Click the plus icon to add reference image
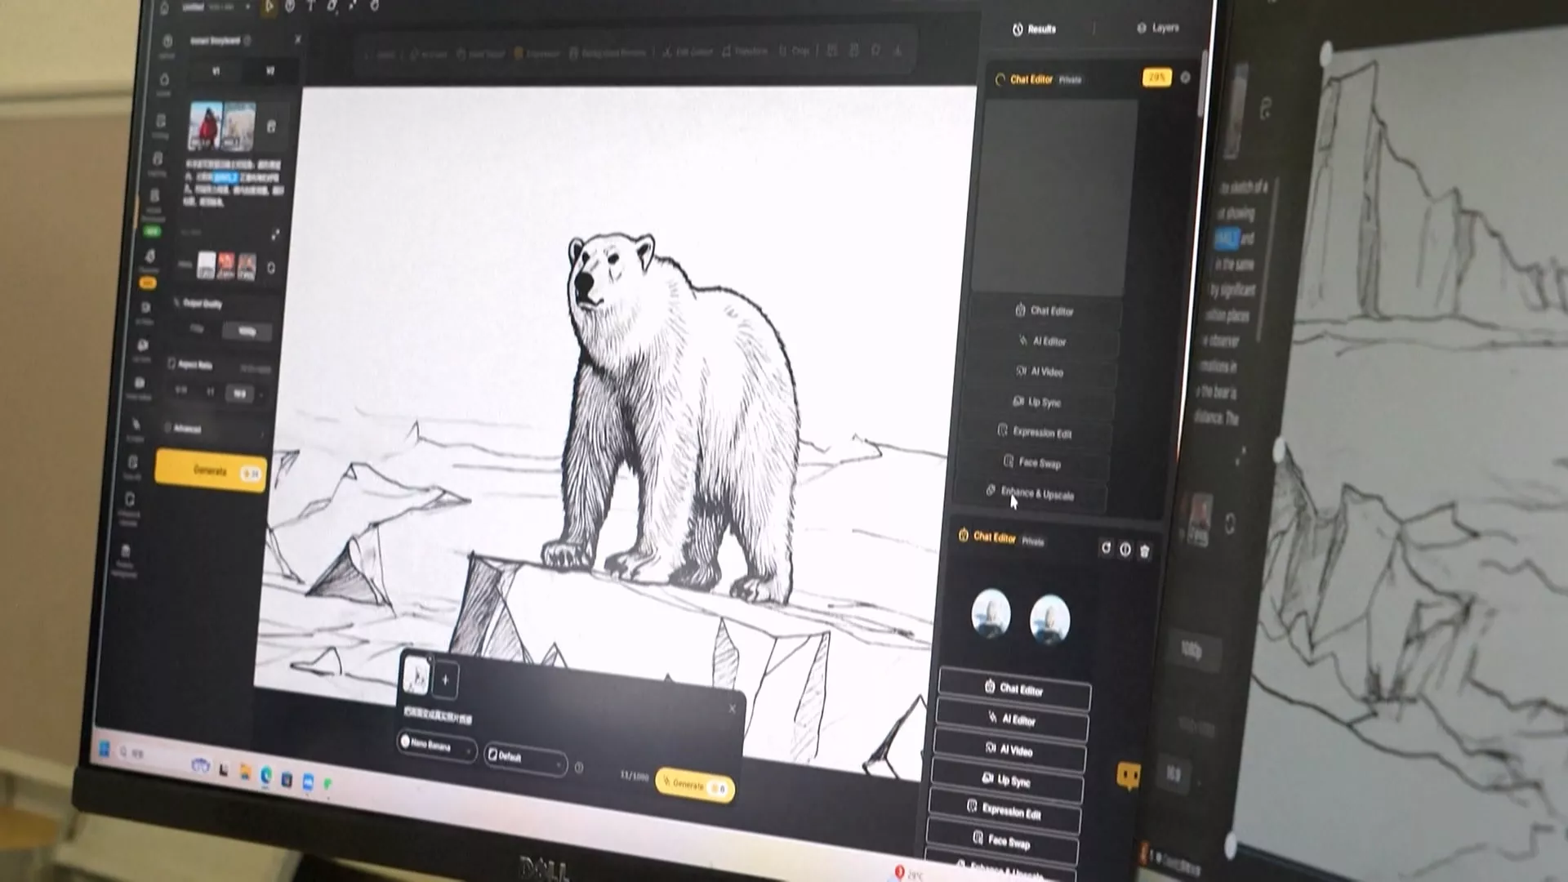Viewport: 1568px width, 882px height. coord(445,679)
